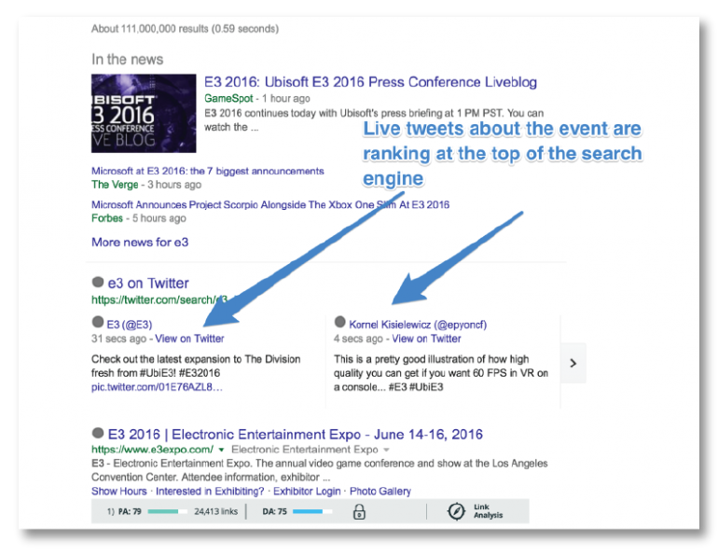Click the Link Analysis compass icon

pos(456,511)
